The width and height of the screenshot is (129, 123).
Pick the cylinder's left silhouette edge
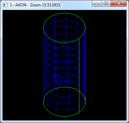[x=44, y=65]
